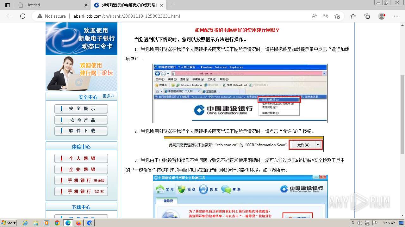Launch Google Chrome from taskbar
This screenshot has height=227, width=405.
[57, 223]
